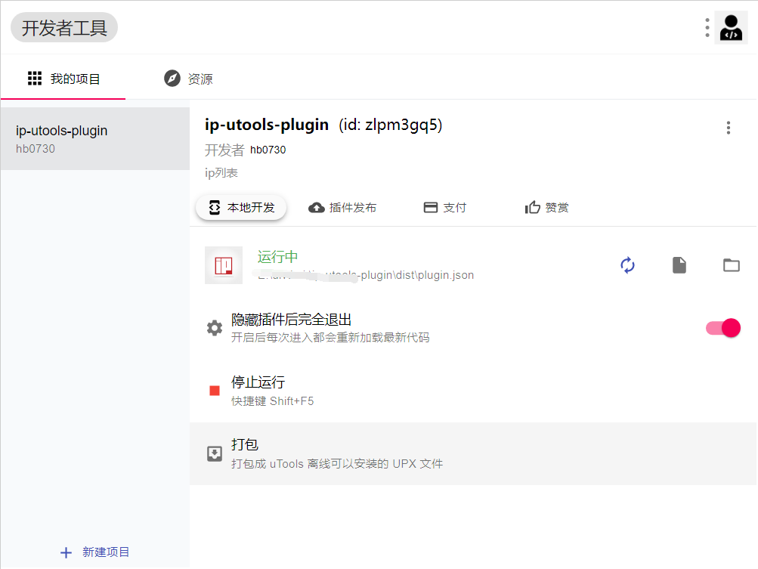Click 开启后每次进入都会重新加载最新代码 description
Viewport: 758px width, 569px height.
(330, 338)
